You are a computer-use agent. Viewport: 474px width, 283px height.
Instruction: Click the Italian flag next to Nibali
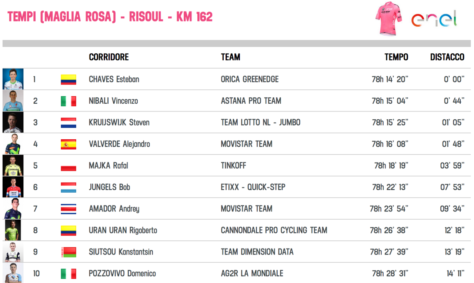(x=69, y=101)
